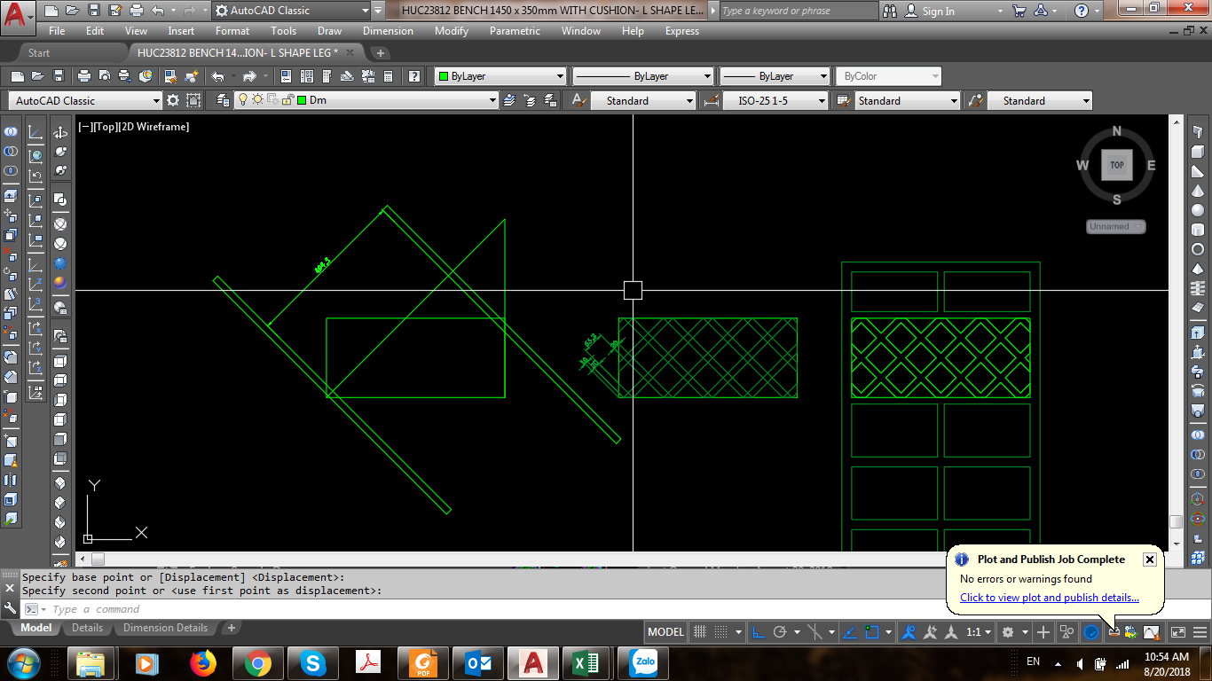Click the Plot printer icon
The image size is (1212, 681).
83,76
